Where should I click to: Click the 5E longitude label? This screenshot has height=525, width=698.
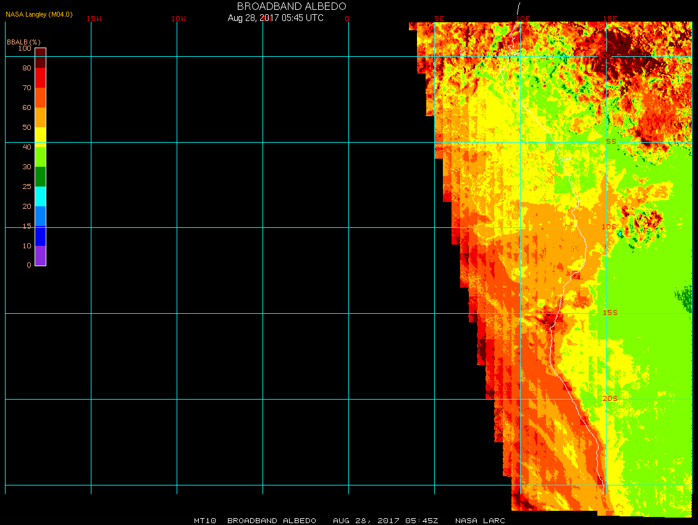pos(439,19)
